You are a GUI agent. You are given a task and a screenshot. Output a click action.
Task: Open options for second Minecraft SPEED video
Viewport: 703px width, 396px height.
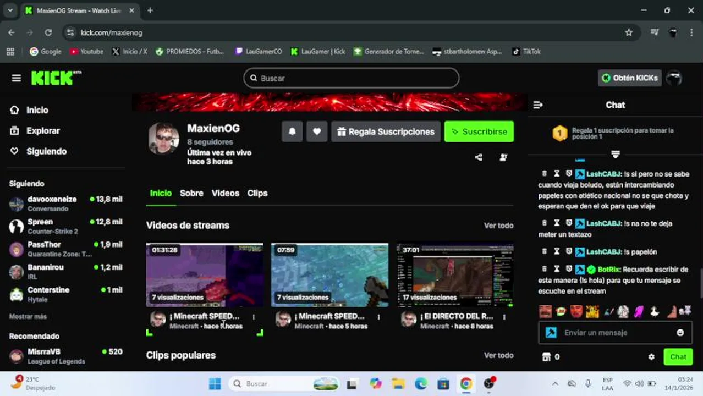click(379, 317)
